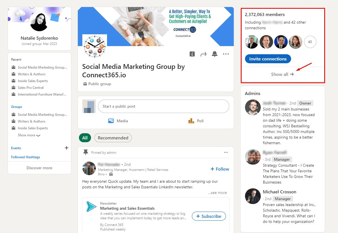Toggle the group notification bell
The width and height of the screenshot is (338, 233).
click(215, 54)
